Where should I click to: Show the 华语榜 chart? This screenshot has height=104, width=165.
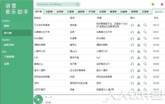tap(103, 11)
